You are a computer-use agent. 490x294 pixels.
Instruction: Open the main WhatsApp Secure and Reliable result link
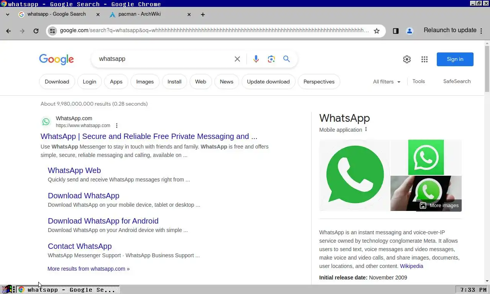[149, 136]
